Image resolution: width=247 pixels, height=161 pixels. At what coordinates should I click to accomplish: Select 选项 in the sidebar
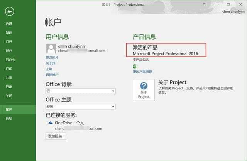[x=9, y=118]
